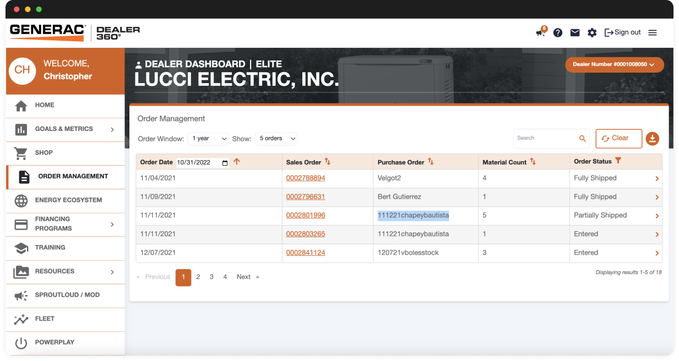Open the mail envelope icon
This screenshot has height=361, width=679.
pyautogui.click(x=575, y=32)
